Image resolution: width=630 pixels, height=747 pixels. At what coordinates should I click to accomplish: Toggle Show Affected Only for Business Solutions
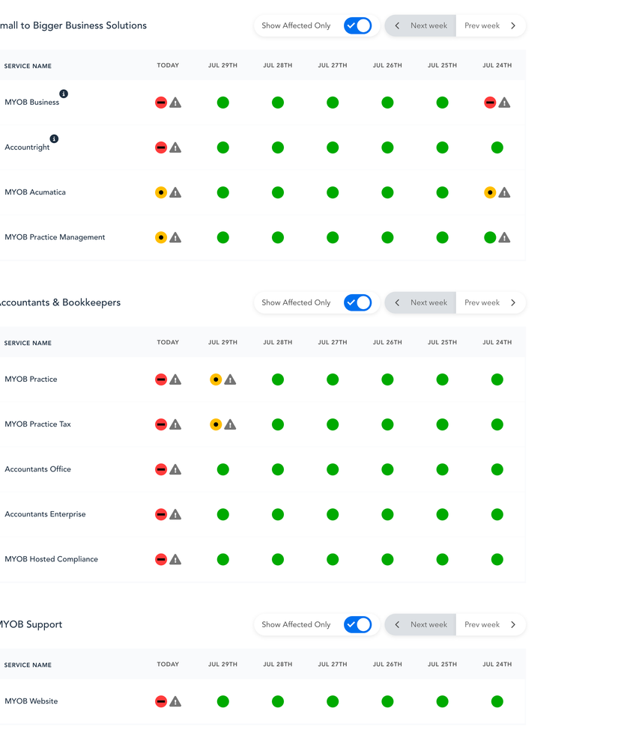(357, 25)
